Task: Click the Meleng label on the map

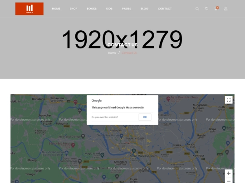Action: click(x=32, y=160)
